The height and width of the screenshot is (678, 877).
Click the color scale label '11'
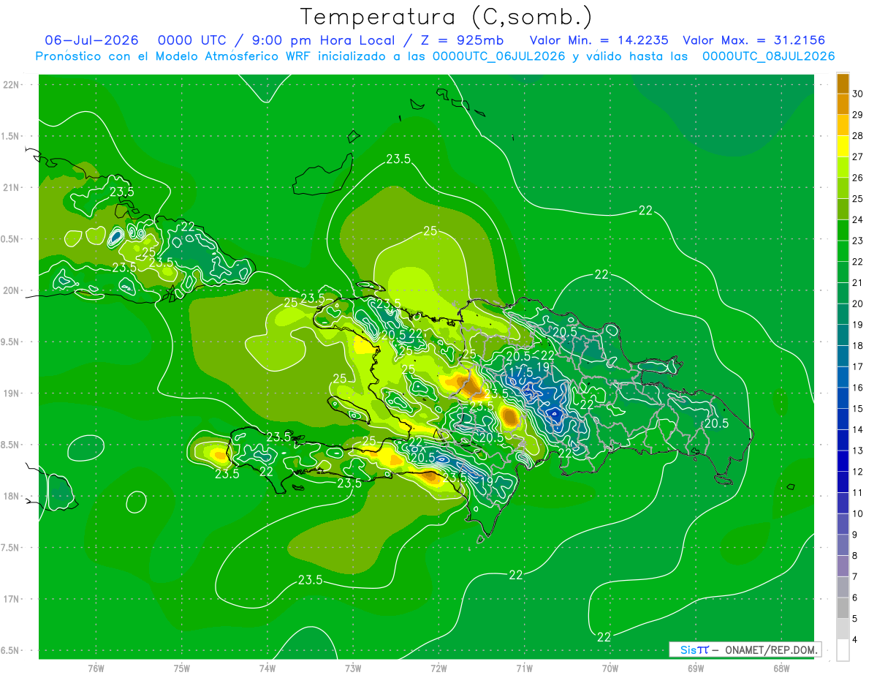tap(858, 492)
